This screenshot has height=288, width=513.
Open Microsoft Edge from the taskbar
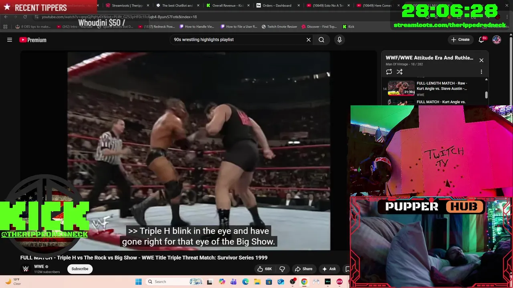click(x=245, y=282)
